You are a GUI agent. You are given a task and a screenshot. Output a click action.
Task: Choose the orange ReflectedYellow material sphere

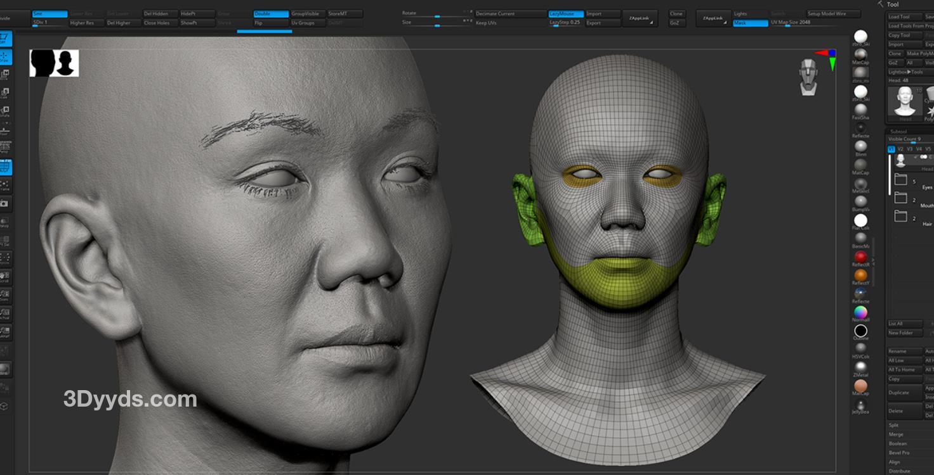(x=860, y=275)
